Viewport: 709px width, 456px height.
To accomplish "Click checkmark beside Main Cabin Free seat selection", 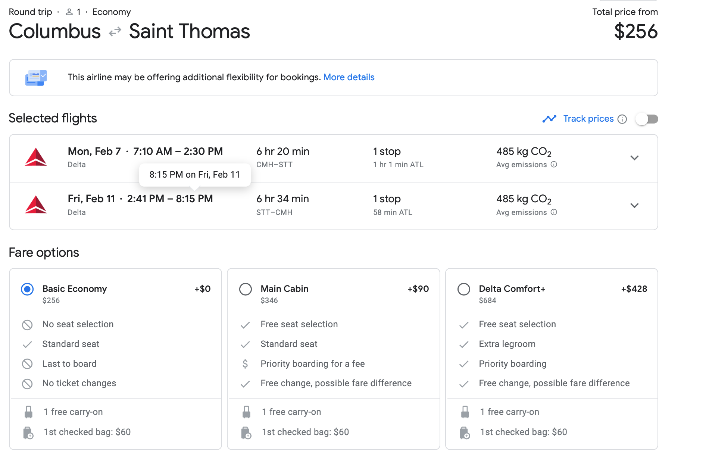I will pos(245,325).
